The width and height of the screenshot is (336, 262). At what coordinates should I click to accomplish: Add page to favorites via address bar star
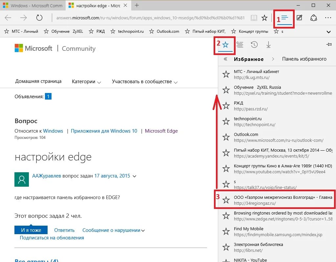point(264,18)
